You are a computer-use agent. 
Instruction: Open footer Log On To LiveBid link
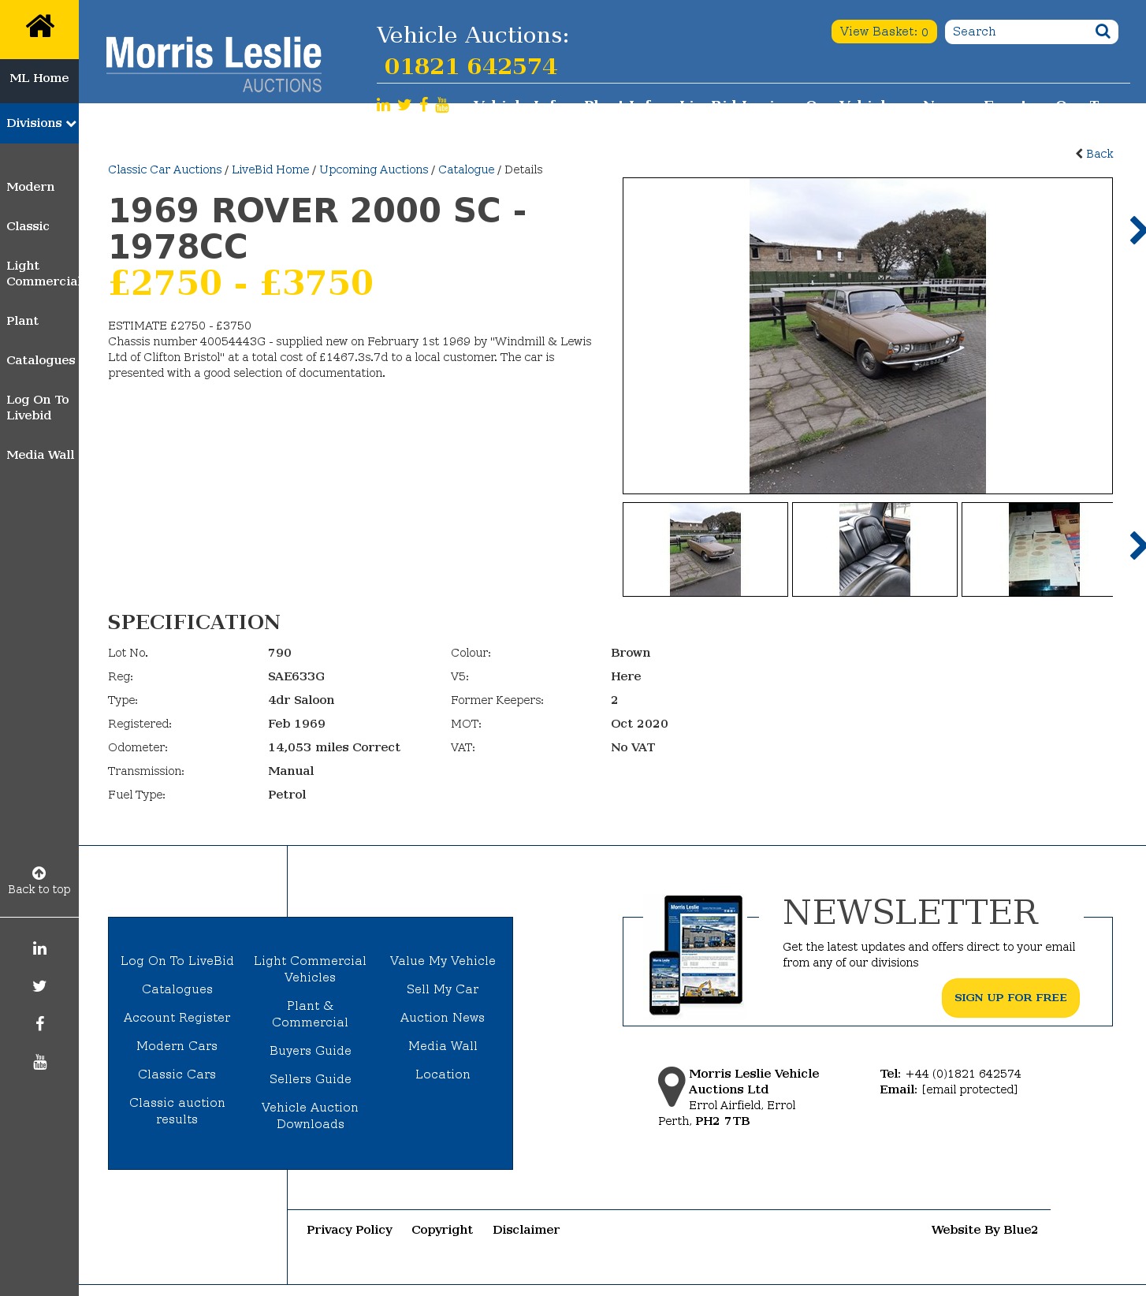pyautogui.click(x=177, y=961)
